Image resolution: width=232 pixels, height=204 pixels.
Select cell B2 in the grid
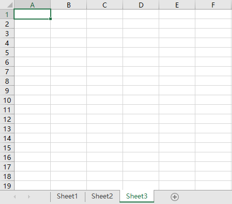[x=69, y=24]
